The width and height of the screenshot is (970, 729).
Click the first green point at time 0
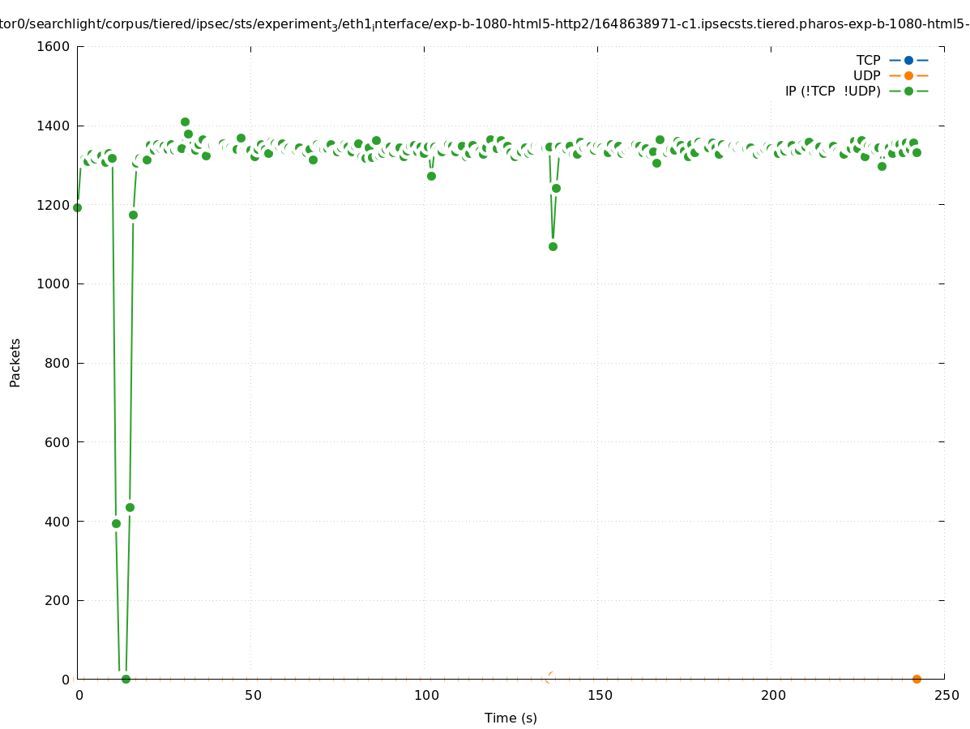pyautogui.click(x=77, y=207)
